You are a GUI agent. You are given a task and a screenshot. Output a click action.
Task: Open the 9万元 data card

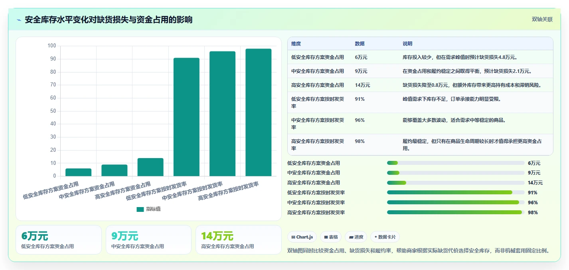[148, 240]
